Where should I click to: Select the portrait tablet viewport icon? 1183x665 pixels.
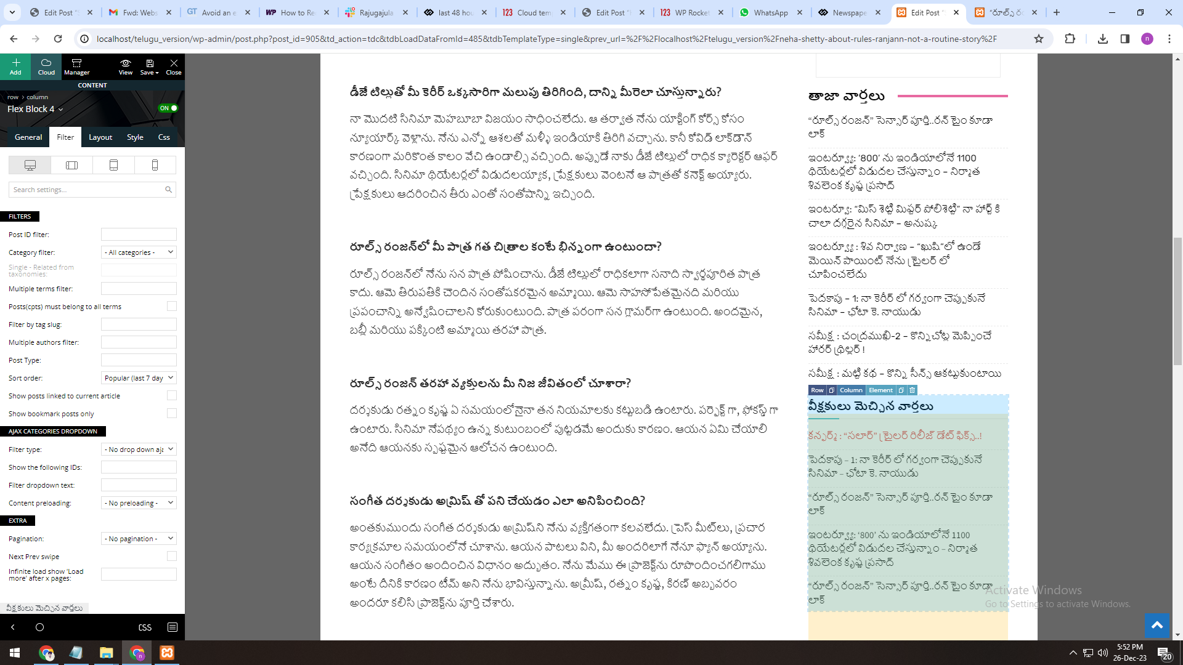click(113, 165)
